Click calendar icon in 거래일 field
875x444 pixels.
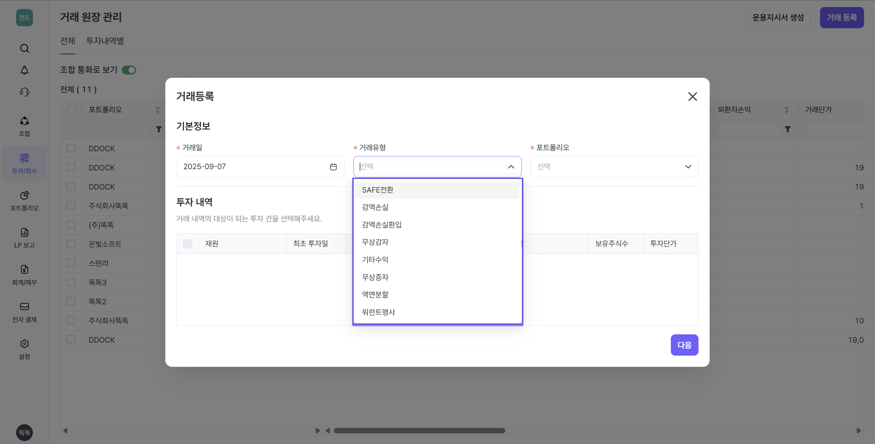333,167
